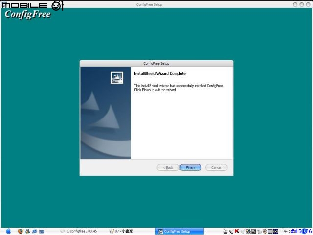
Task: Click the tray icon right of the greyed-out phone
Action: point(248,232)
